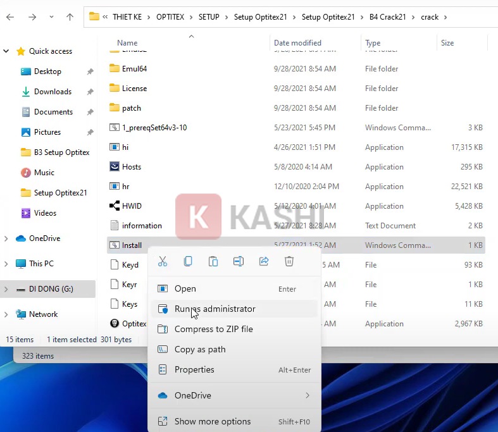Click OPTITEX in the address path
This screenshot has width=498, height=432.
point(170,17)
